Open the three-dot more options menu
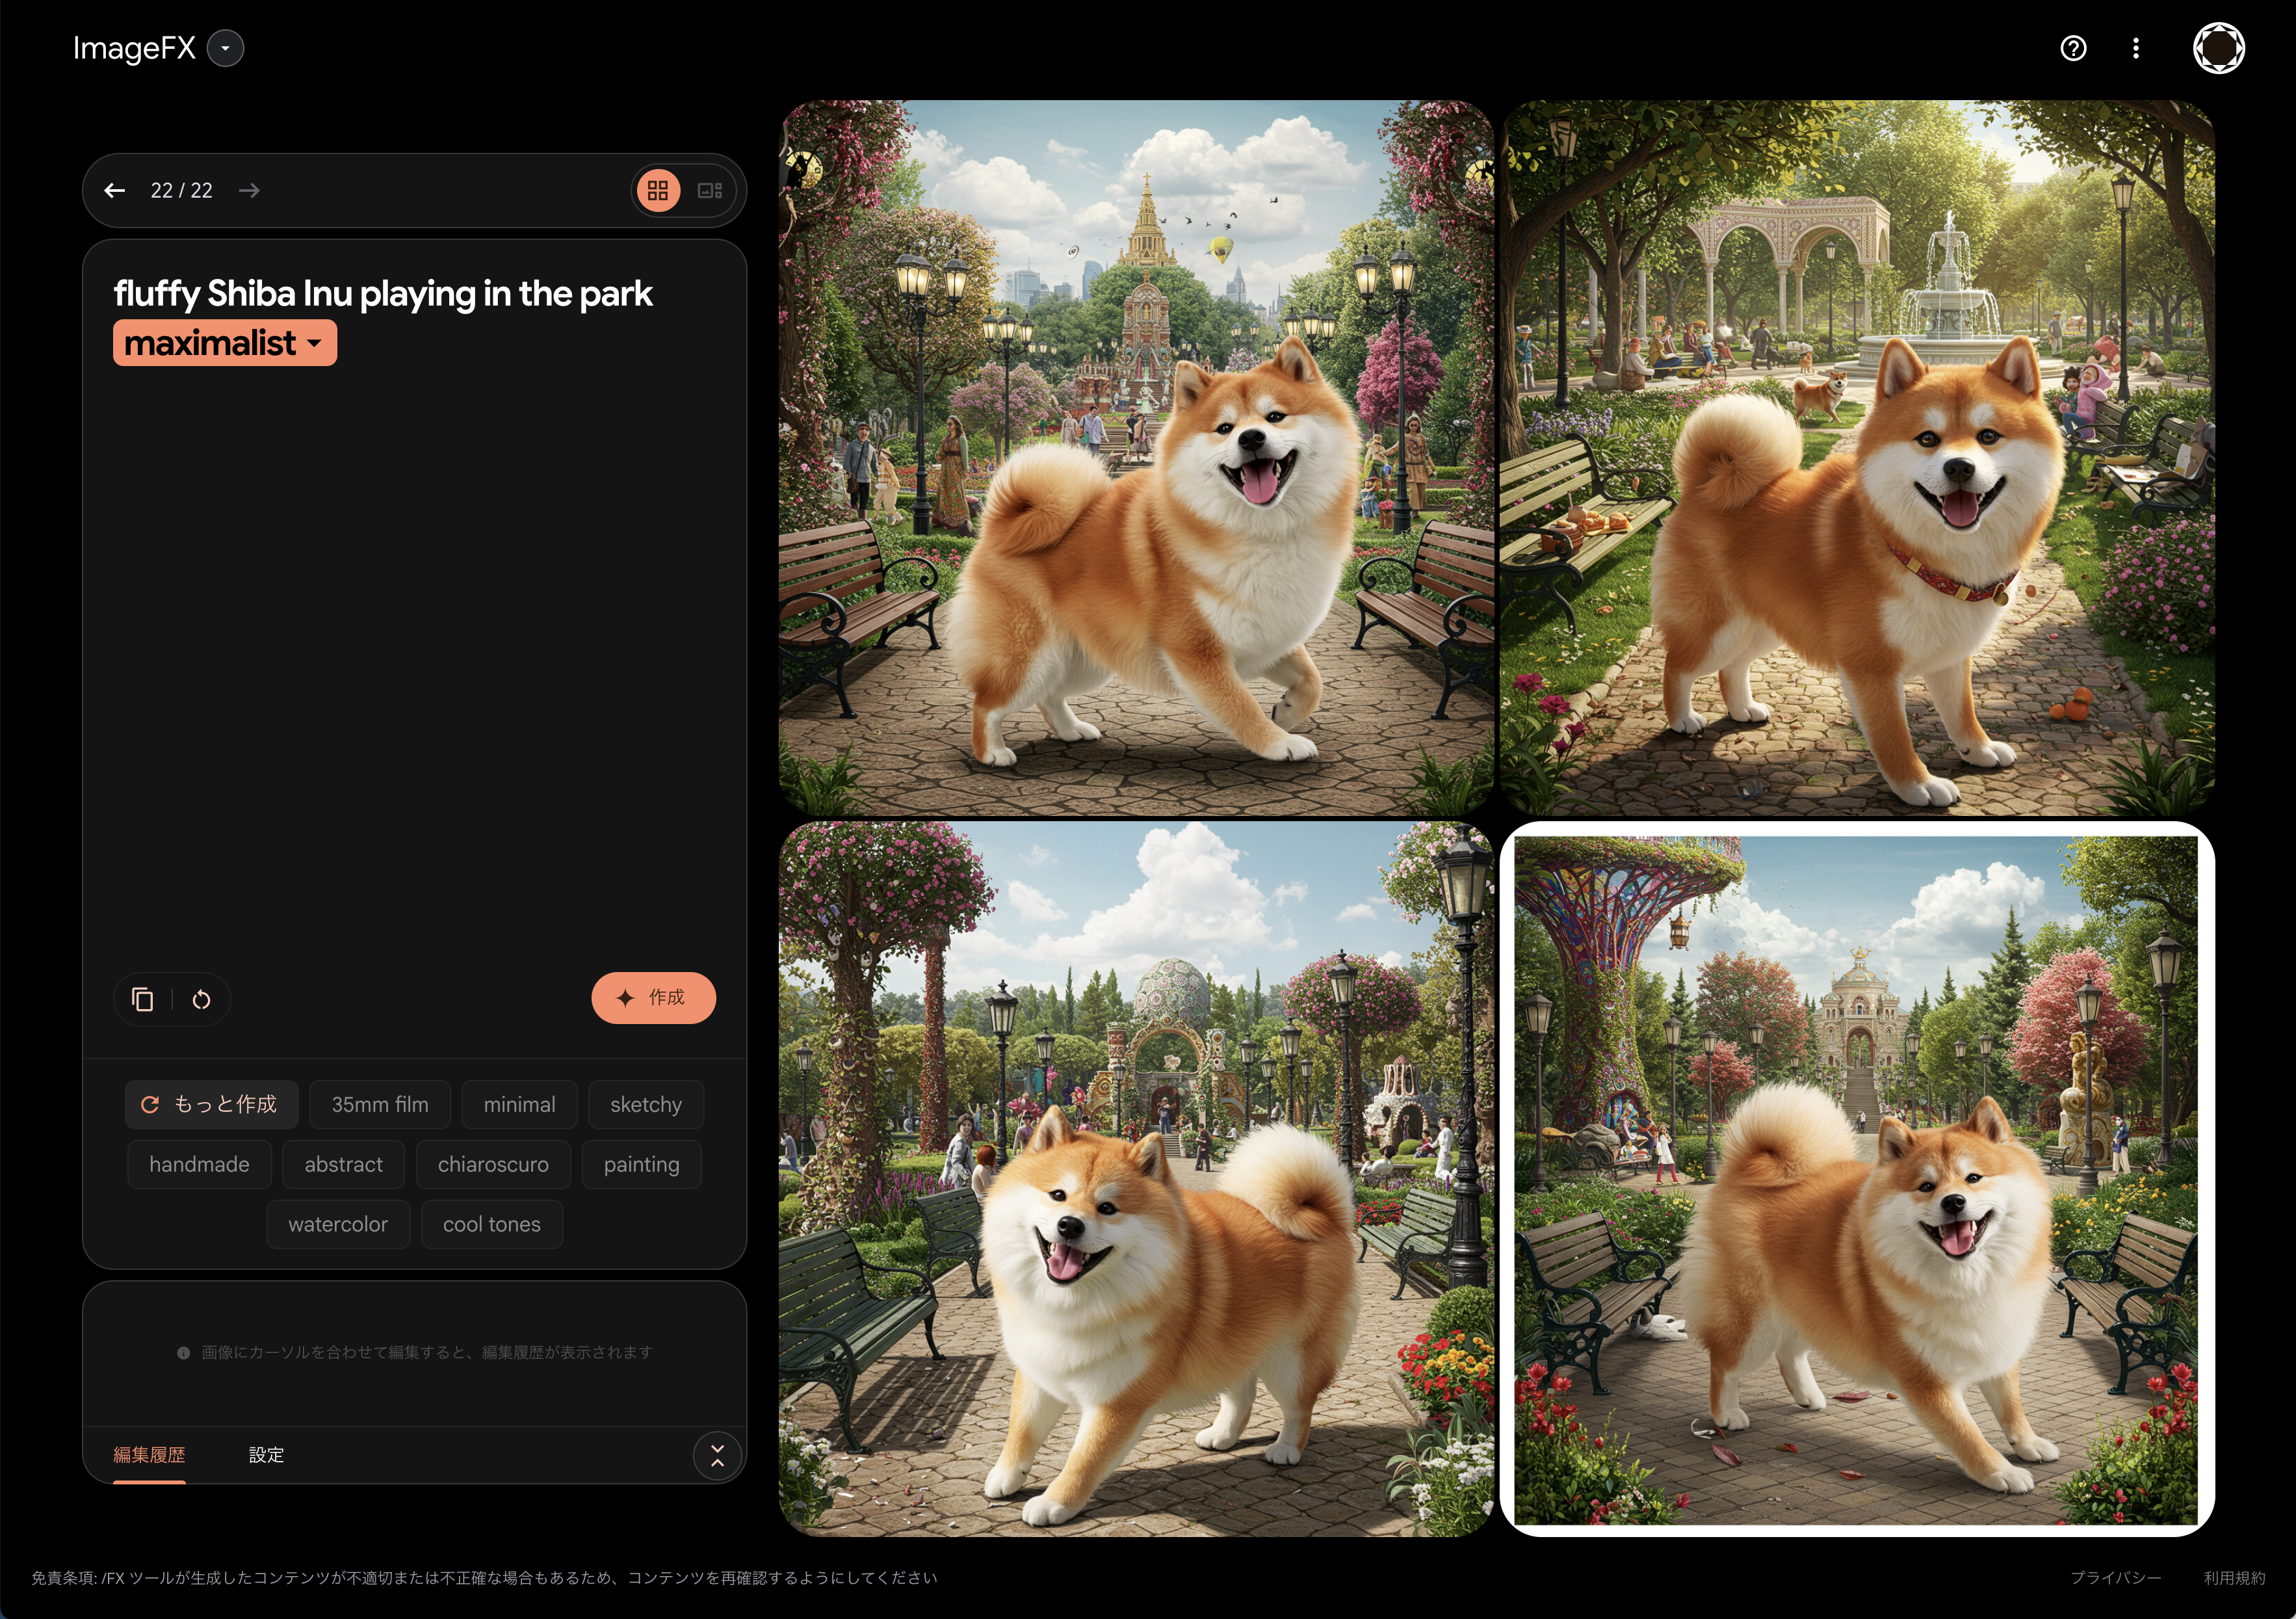 tap(2135, 48)
